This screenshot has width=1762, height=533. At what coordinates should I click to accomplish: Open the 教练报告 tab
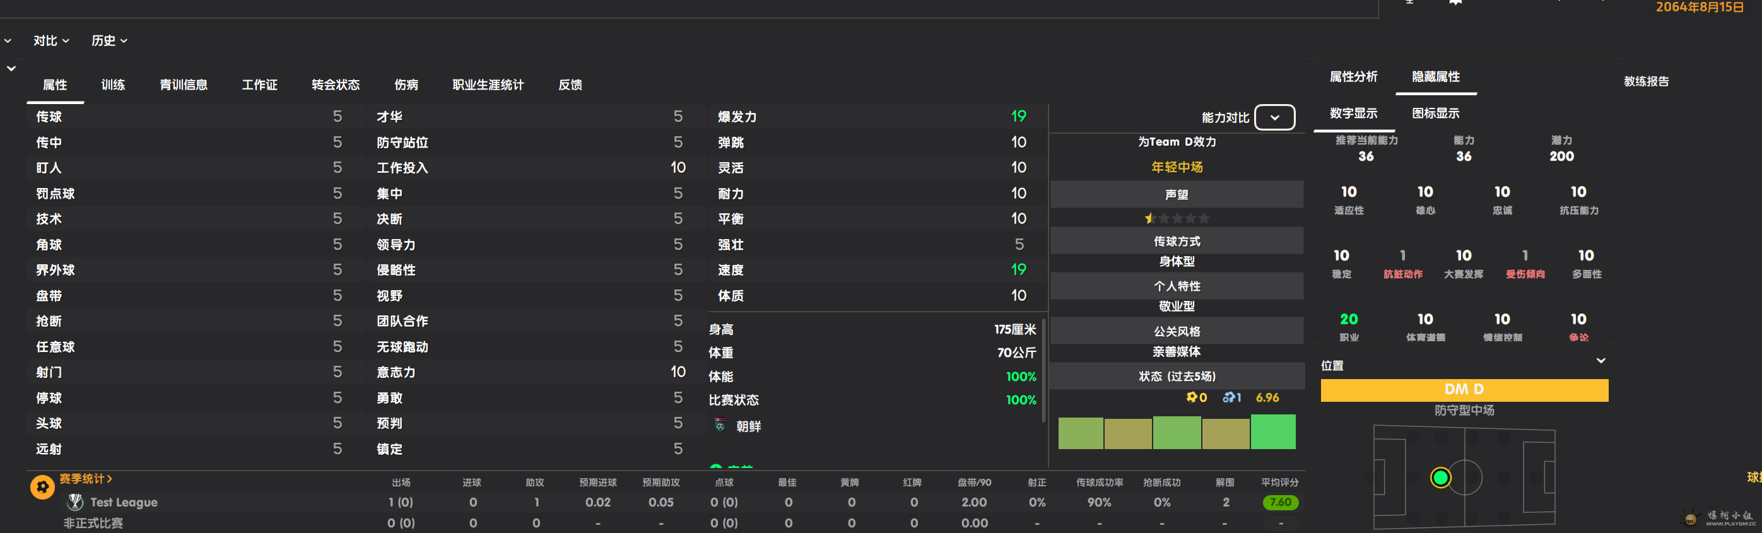[1646, 81]
